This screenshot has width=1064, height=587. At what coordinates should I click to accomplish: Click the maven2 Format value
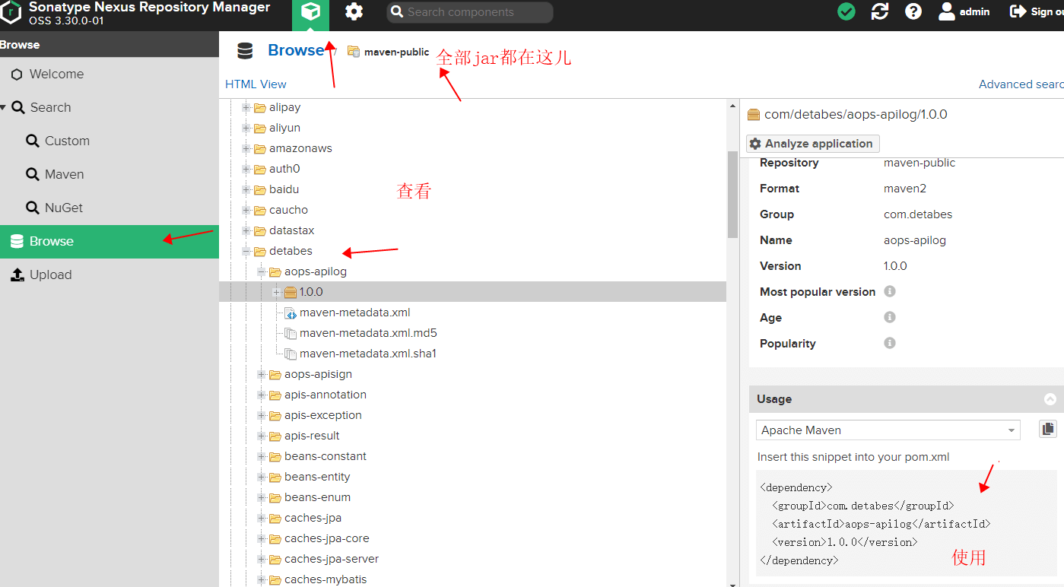click(905, 189)
